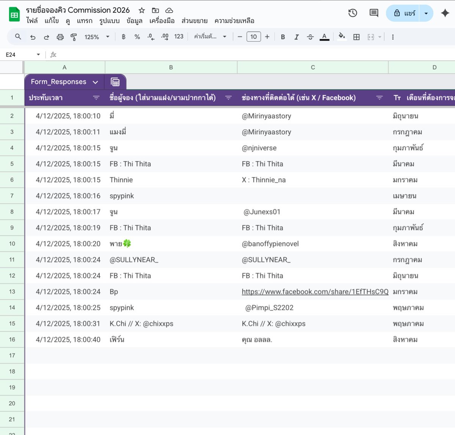
Task: Format as currency Baht symbol
Action: click(124, 37)
